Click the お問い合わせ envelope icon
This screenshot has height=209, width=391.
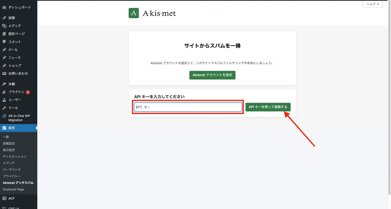pos(4,73)
